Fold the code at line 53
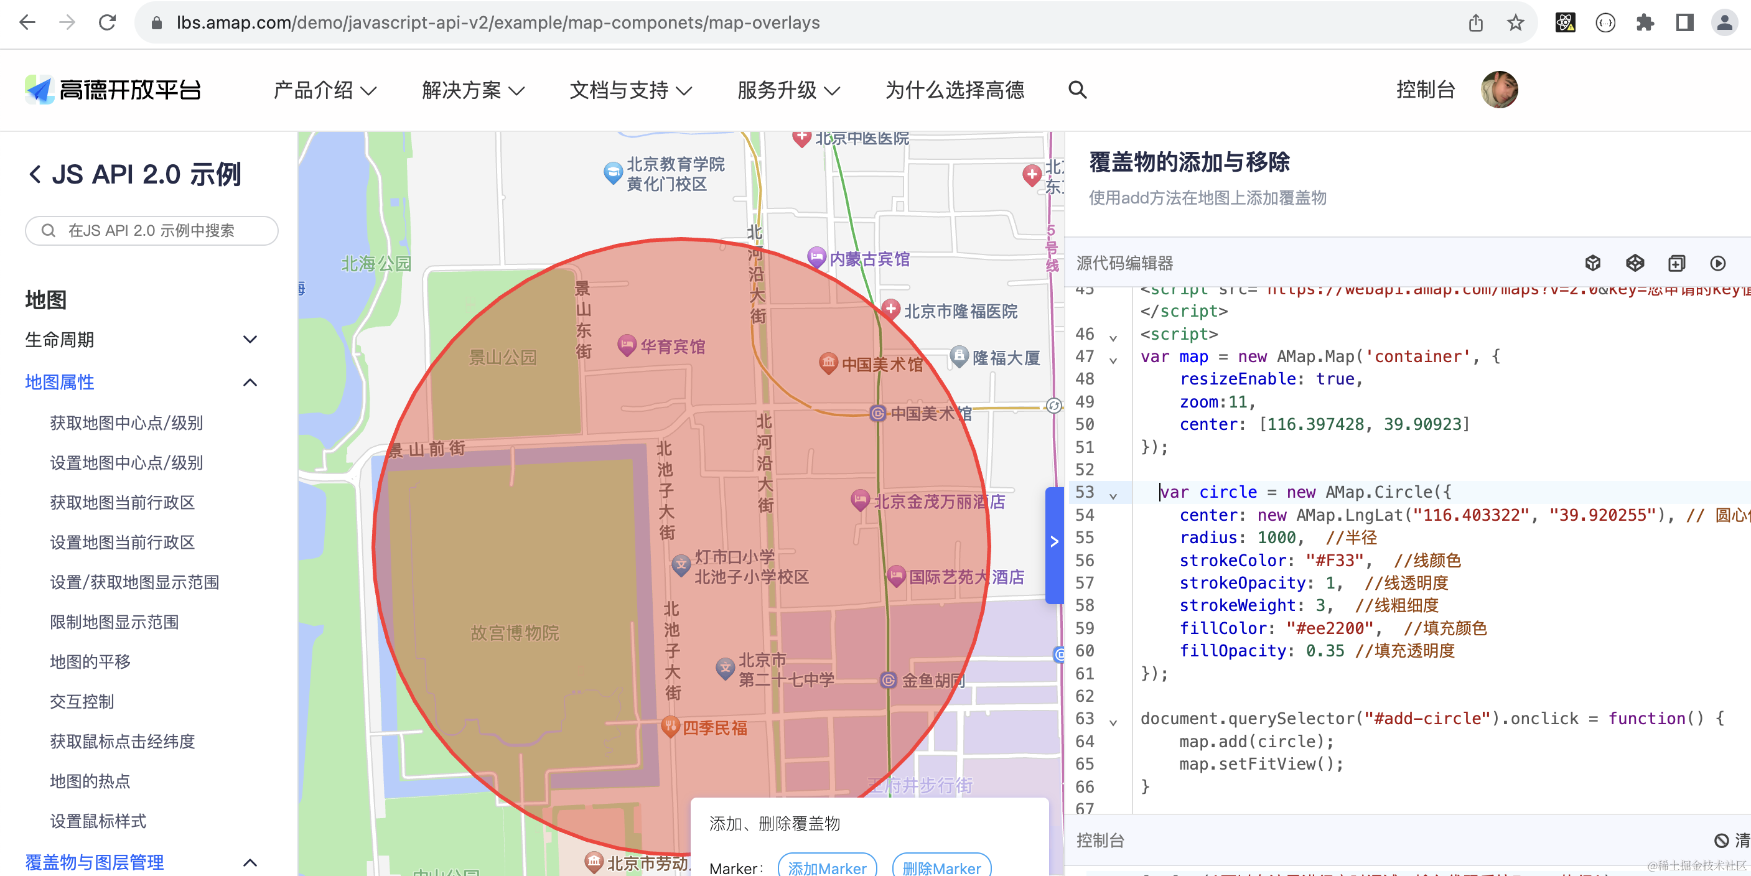This screenshot has height=876, width=1751. (x=1113, y=495)
